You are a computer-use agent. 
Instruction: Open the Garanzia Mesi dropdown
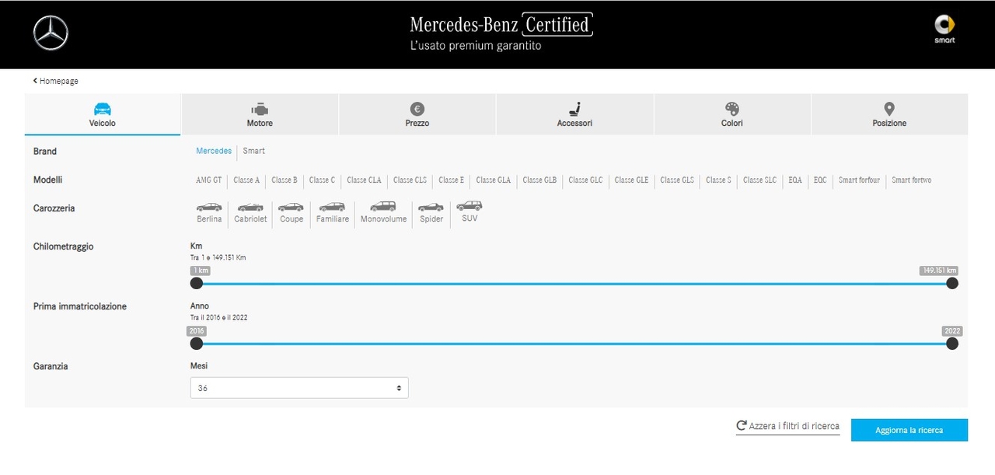299,388
